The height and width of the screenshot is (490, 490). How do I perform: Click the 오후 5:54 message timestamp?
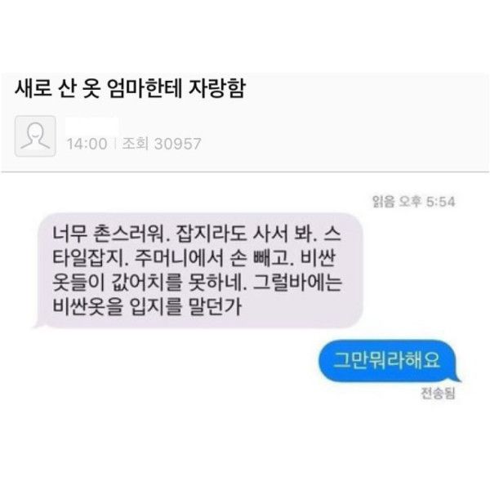click(x=427, y=202)
